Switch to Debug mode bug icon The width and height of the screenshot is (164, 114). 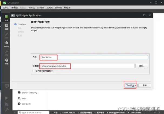coord(6,43)
